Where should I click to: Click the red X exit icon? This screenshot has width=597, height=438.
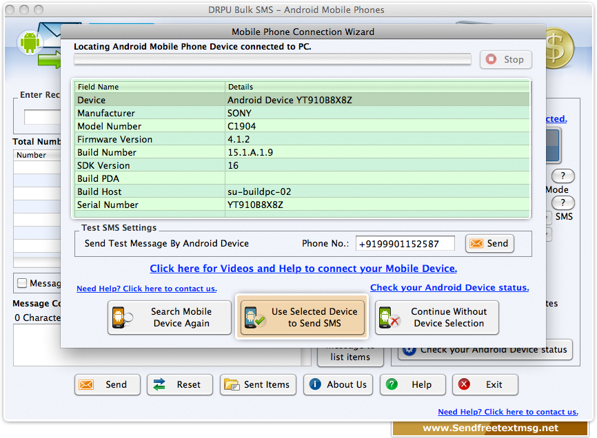click(464, 384)
